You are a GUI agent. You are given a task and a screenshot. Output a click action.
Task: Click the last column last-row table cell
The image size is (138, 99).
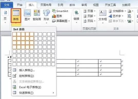[x=110, y=74]
